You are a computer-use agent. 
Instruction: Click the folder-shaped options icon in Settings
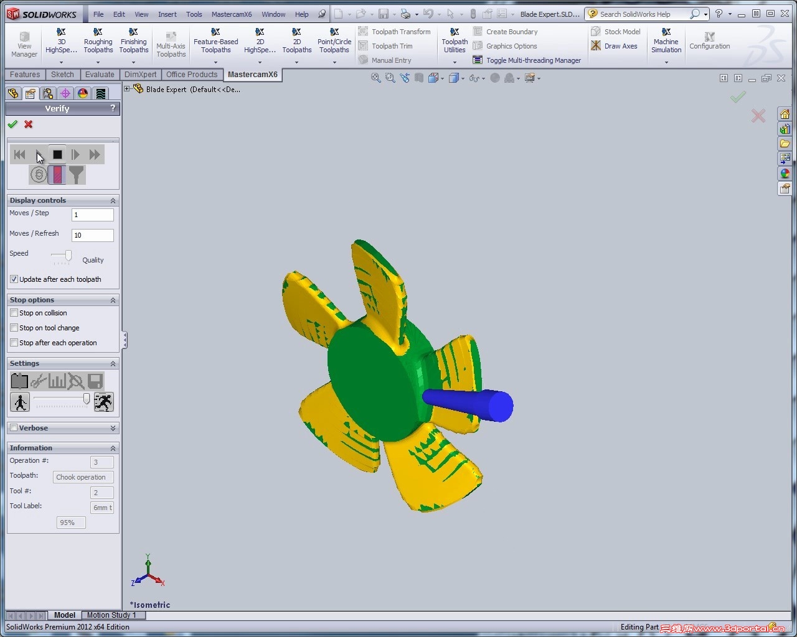tap(19, 381)
